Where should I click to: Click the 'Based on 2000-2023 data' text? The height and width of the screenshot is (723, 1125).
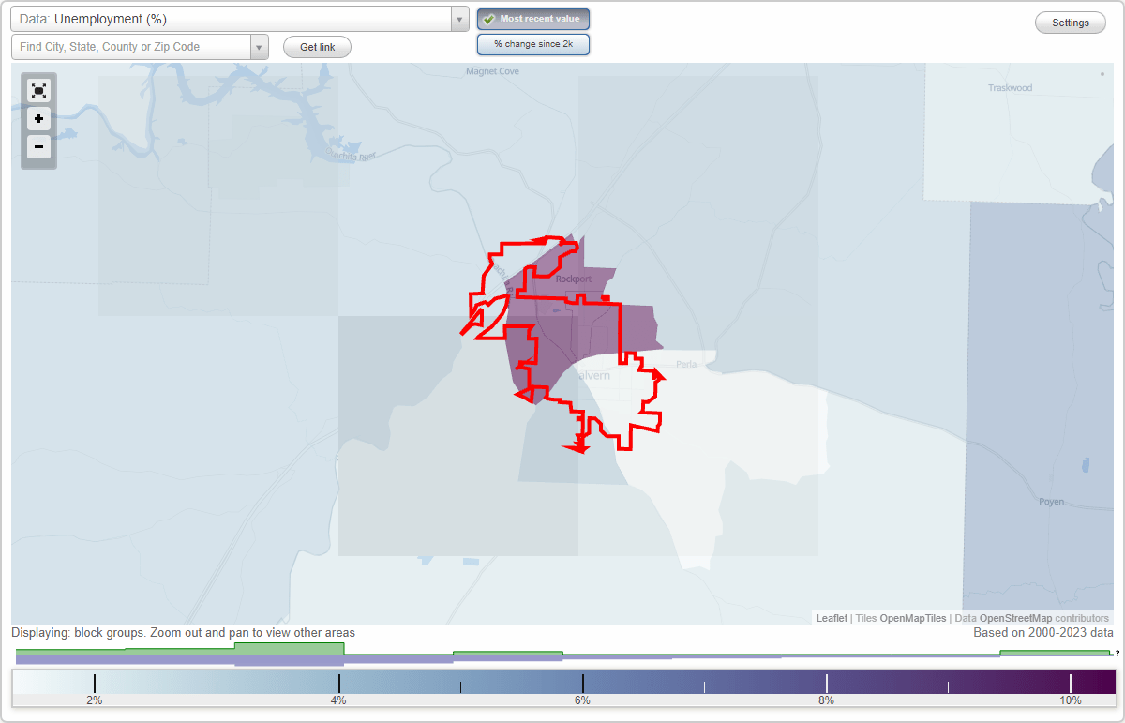[1043, 633]
